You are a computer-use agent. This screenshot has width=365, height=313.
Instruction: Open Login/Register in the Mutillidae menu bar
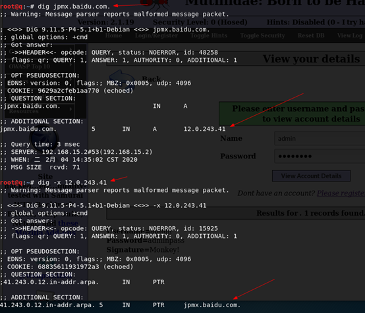[156, 36]
